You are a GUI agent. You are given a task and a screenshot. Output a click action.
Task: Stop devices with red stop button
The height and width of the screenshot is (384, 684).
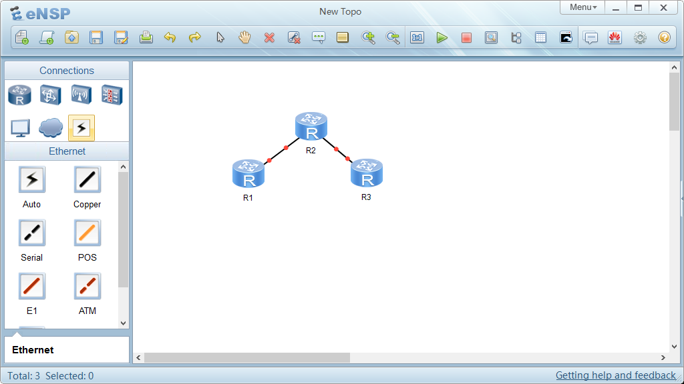point(466,38)
